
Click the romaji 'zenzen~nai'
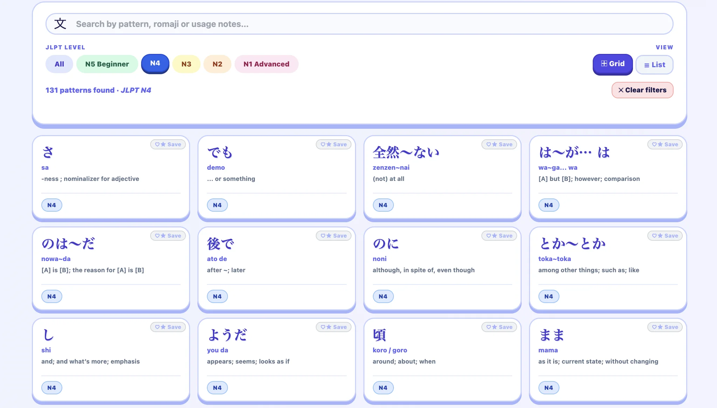[x=391, y=168]
